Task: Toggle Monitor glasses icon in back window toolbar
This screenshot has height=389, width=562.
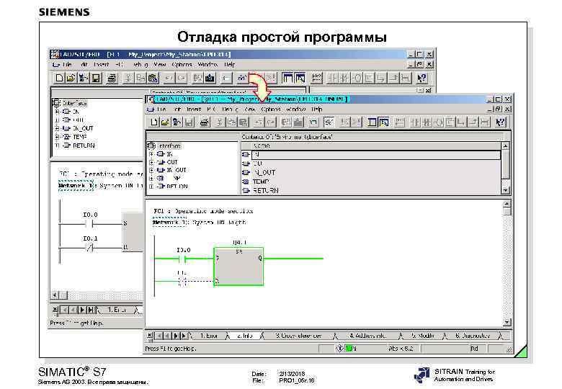Action: [242, 78]
